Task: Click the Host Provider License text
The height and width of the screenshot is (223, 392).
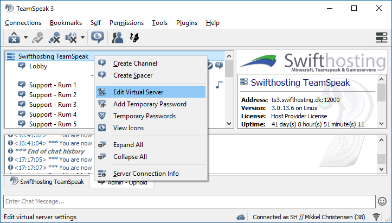Action: tap(299, 116)
